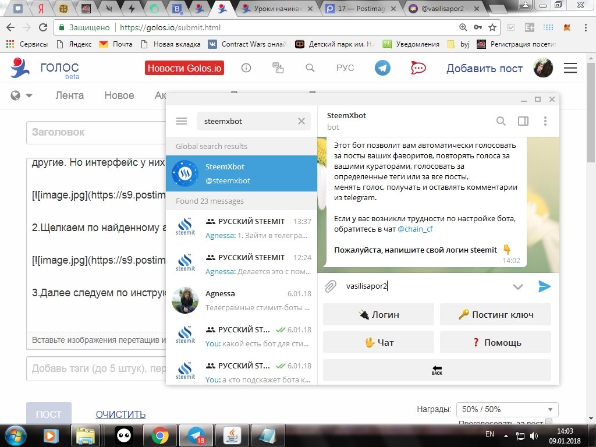Image resolution: width=596 pixels, height=447 pixels.
Task: Reload the current browser page
Action: [x=43, y=27]
